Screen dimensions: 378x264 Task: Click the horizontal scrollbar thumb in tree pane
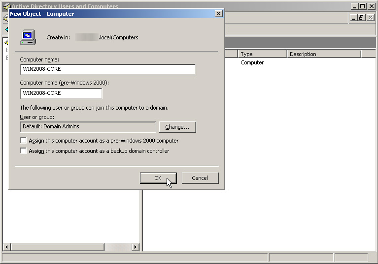57,247
